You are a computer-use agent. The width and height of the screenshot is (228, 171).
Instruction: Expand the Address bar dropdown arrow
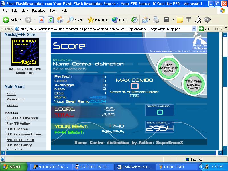tap(194, 29)
